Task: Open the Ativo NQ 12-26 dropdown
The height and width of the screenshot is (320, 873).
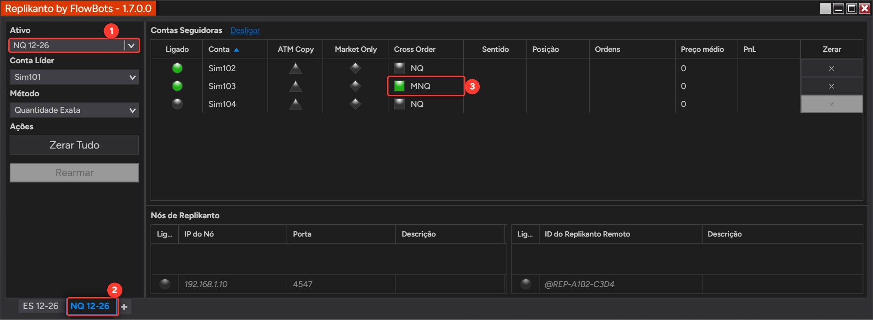Action: 74,45
